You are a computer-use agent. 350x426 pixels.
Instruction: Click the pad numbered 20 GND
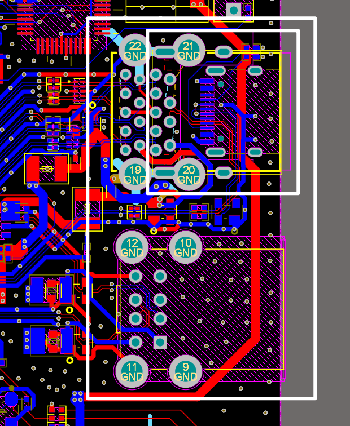189,174
